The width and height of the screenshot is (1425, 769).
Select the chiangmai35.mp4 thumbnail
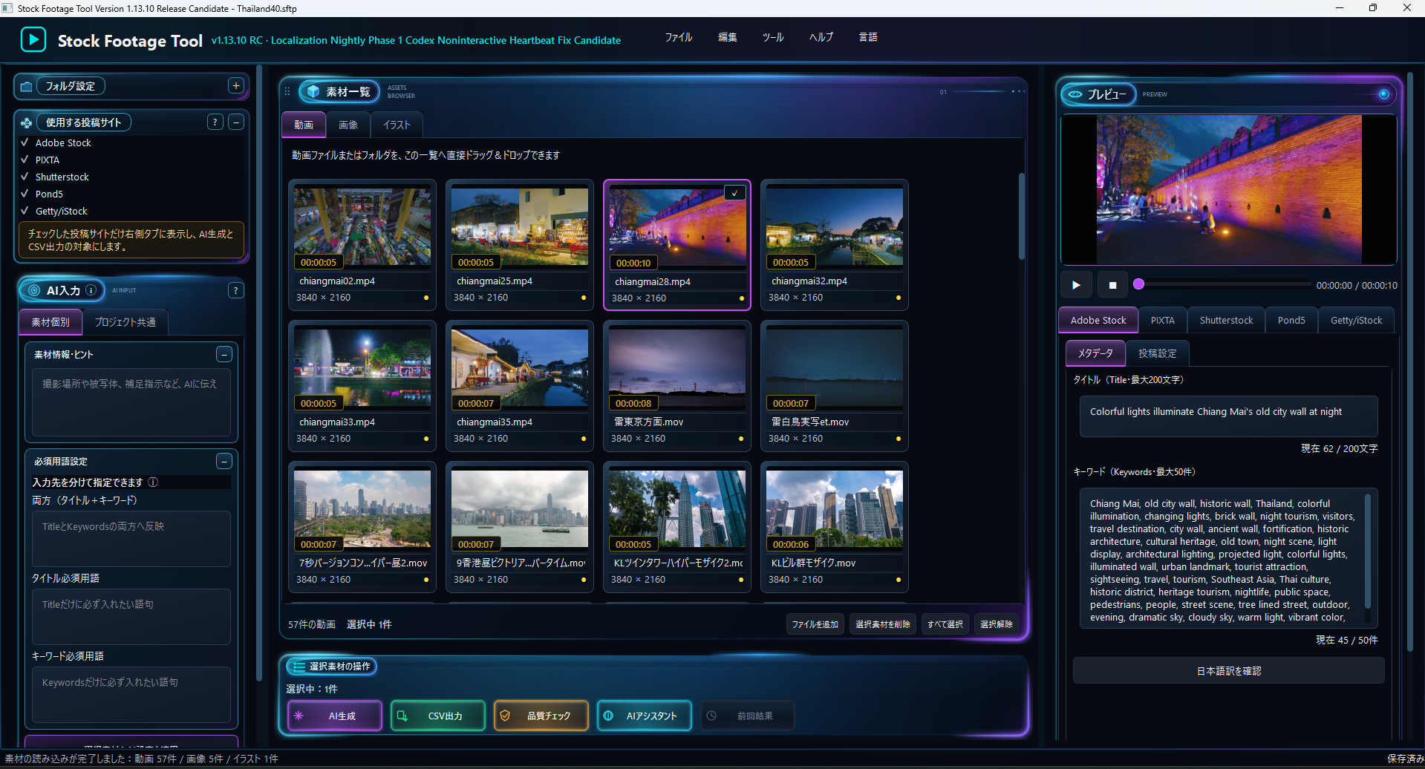click(520, 367)
